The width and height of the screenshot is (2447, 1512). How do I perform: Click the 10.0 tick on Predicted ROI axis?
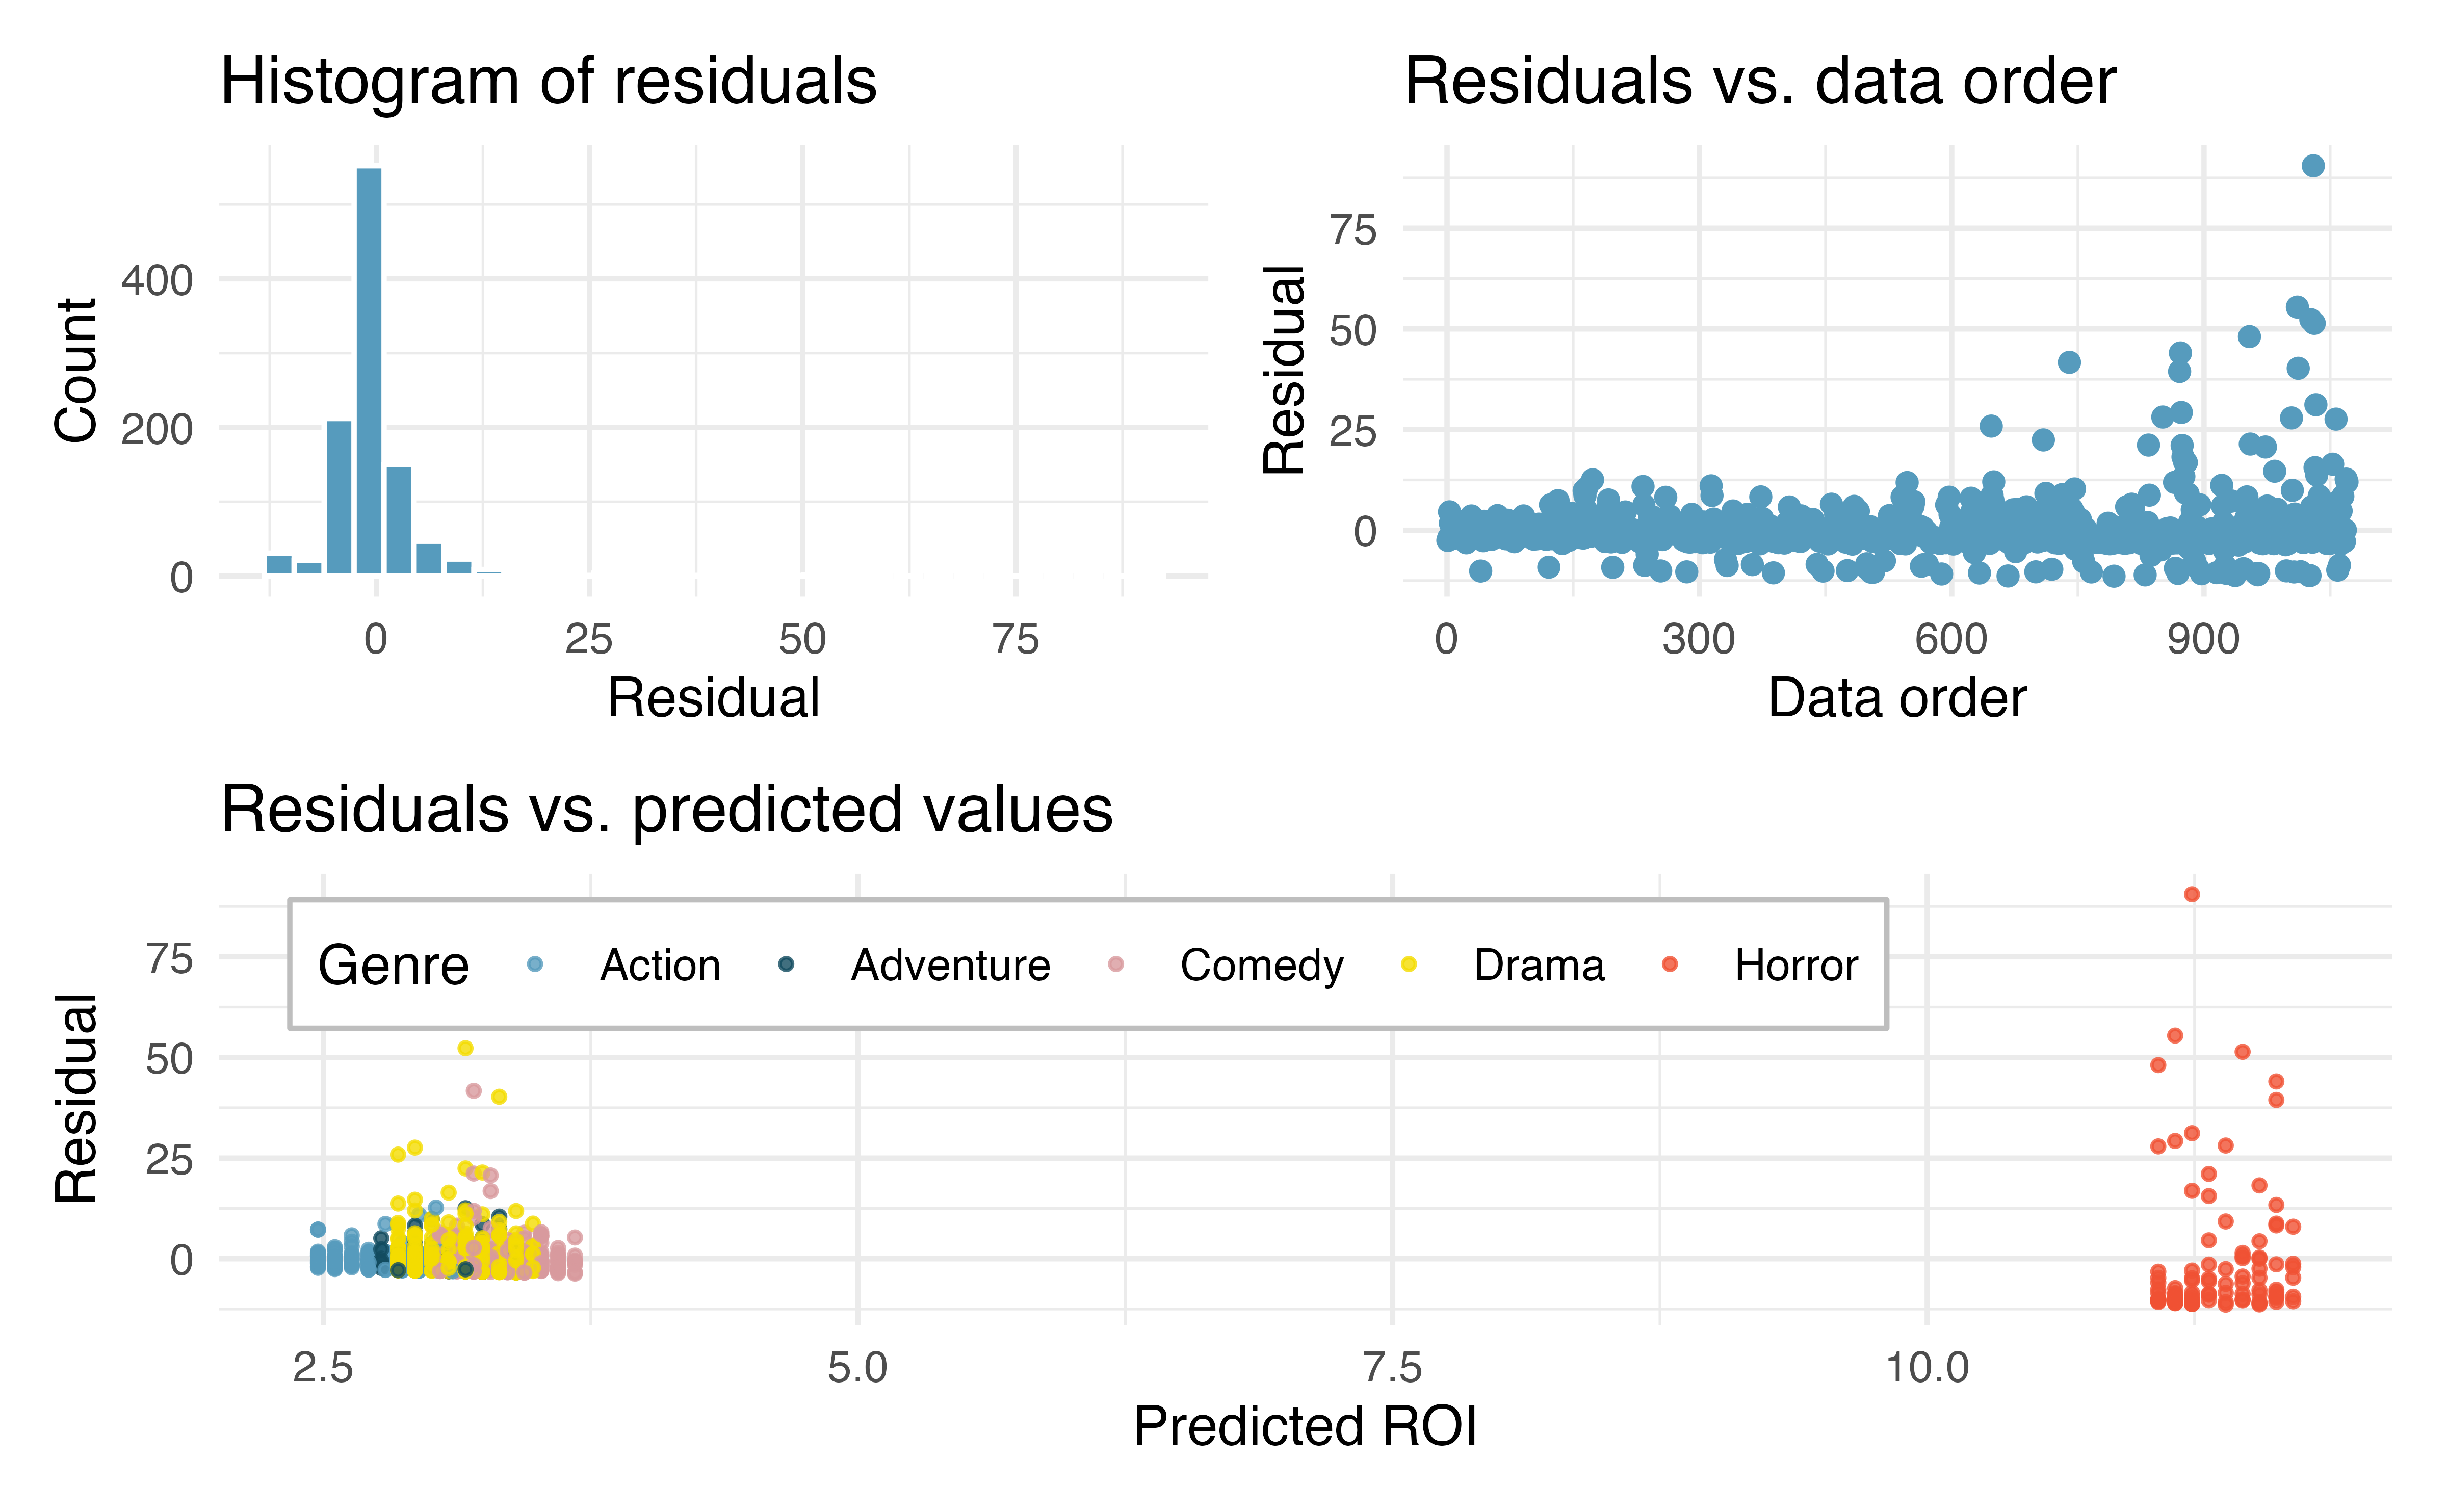point(1927,1367)
